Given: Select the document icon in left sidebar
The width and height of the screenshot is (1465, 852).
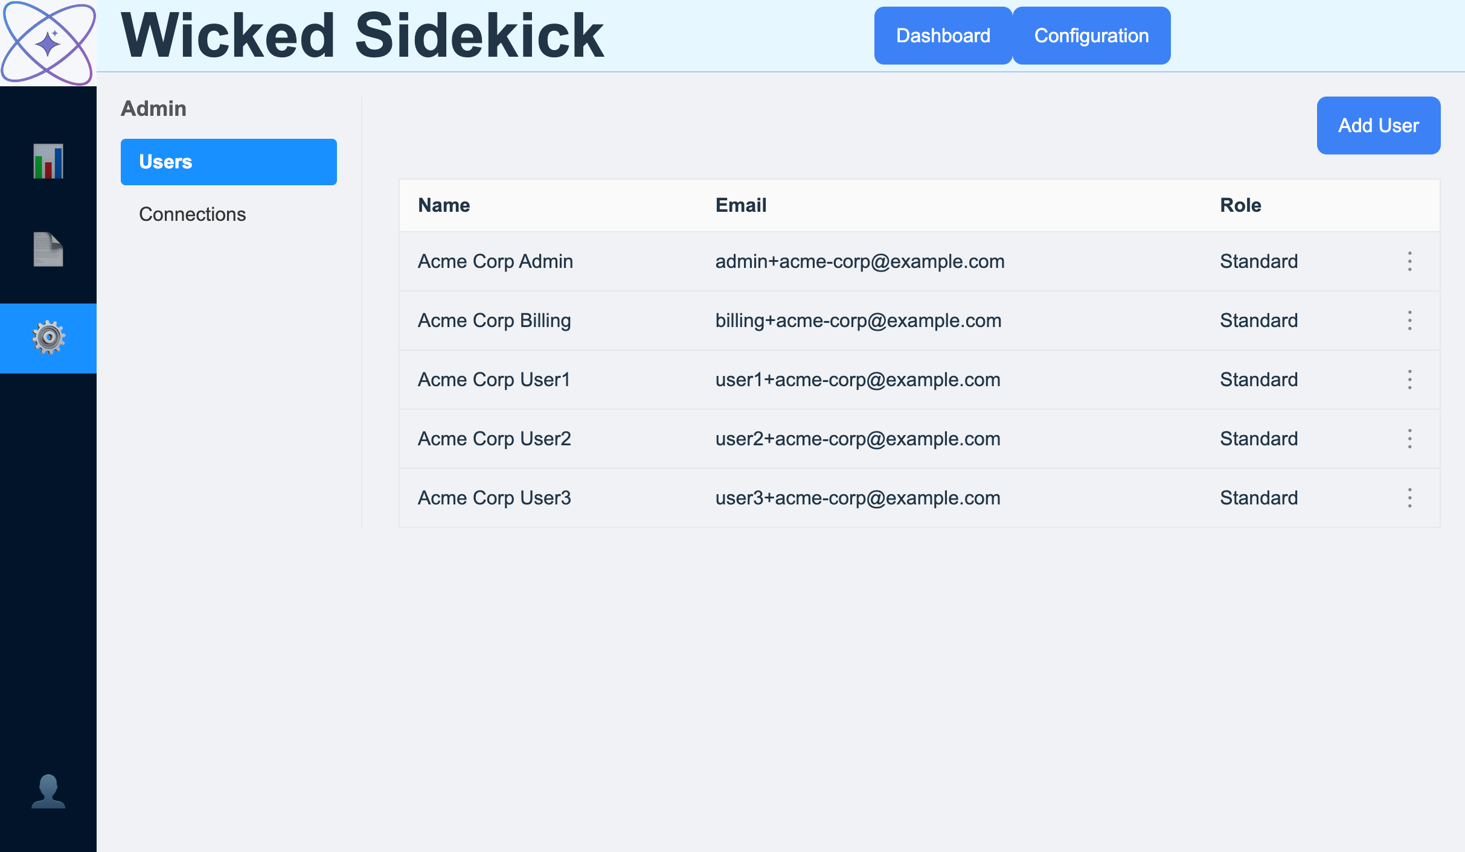Looking at the screenshot, I should [x=48, y=249].
